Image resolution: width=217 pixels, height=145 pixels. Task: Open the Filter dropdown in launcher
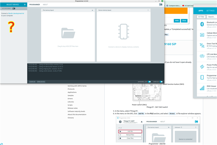tap(201, 17)
